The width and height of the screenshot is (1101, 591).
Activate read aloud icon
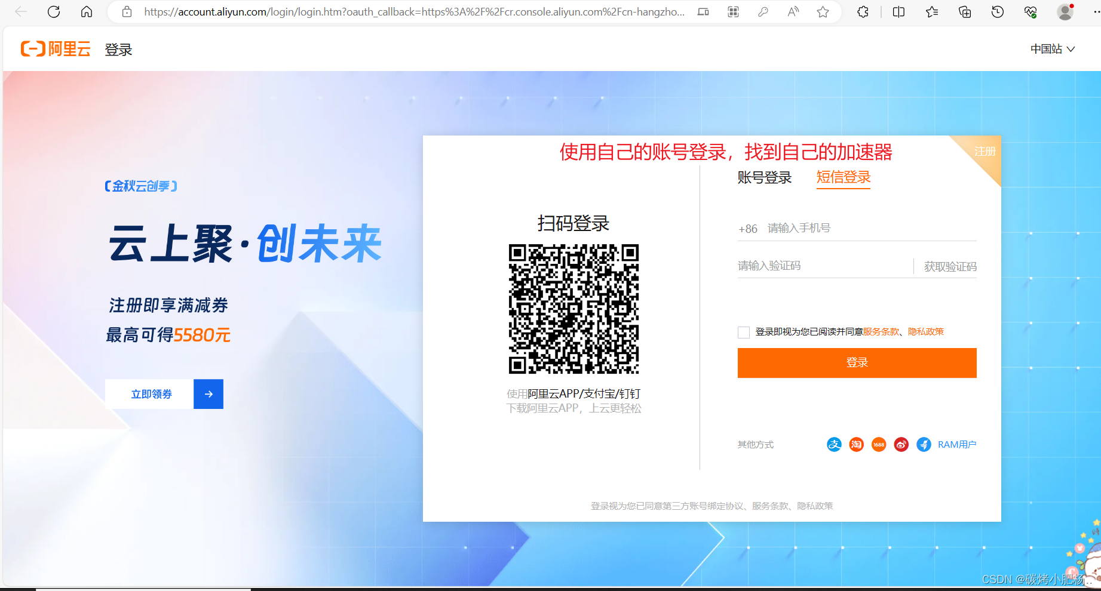(793, 12)
